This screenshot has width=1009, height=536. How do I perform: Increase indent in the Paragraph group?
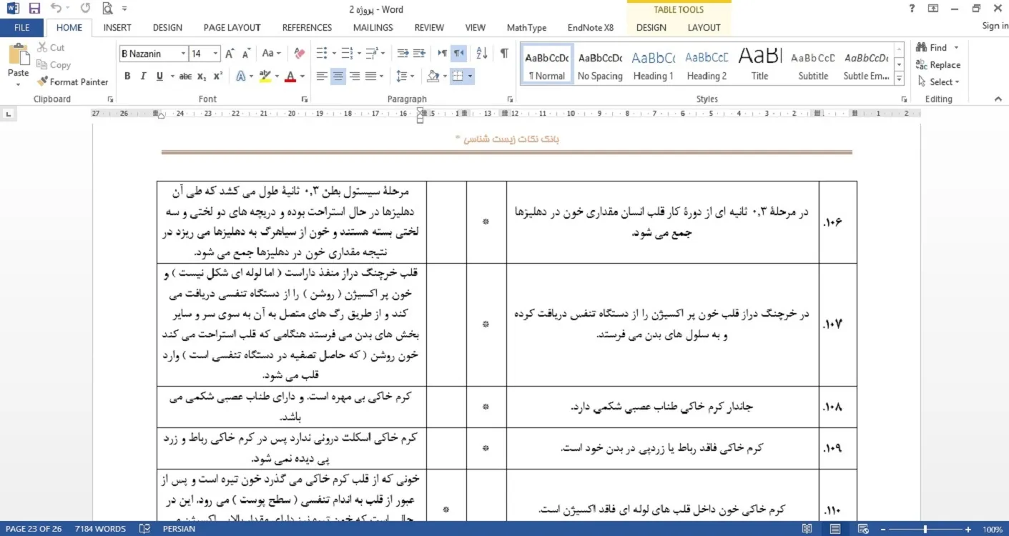click(419, 54)
